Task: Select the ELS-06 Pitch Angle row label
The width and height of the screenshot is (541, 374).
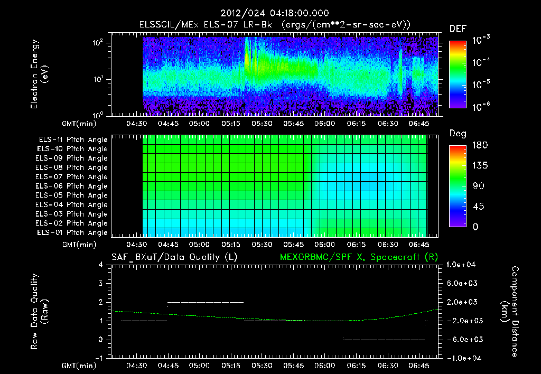Action: click(72, 186)
